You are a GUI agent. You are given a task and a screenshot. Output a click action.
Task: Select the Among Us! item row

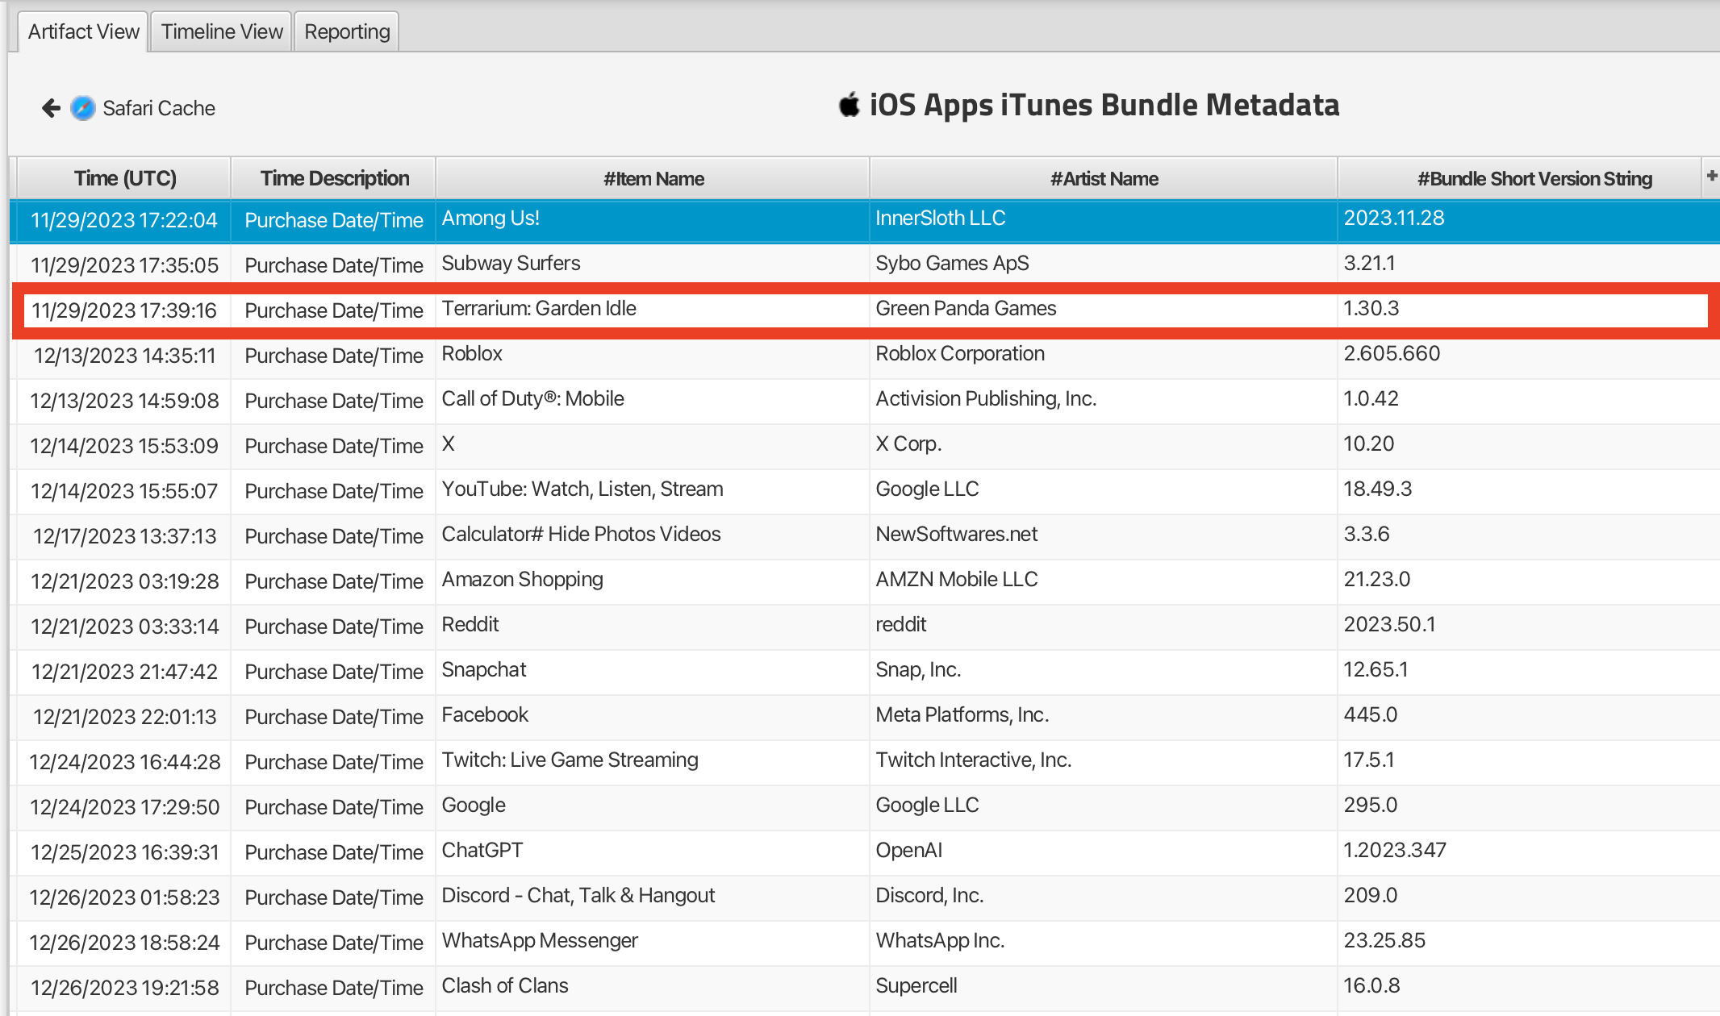[x=865, y=220]
